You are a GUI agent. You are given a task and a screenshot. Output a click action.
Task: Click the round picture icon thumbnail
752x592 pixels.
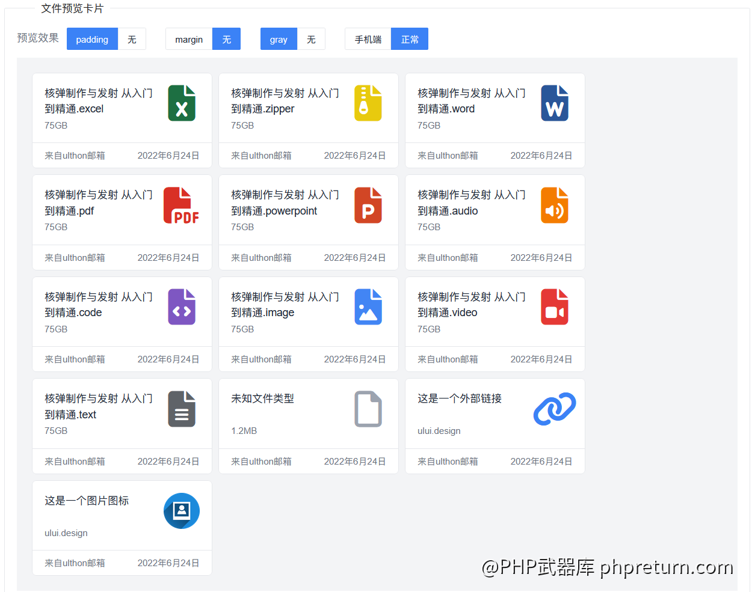[181, 511]
